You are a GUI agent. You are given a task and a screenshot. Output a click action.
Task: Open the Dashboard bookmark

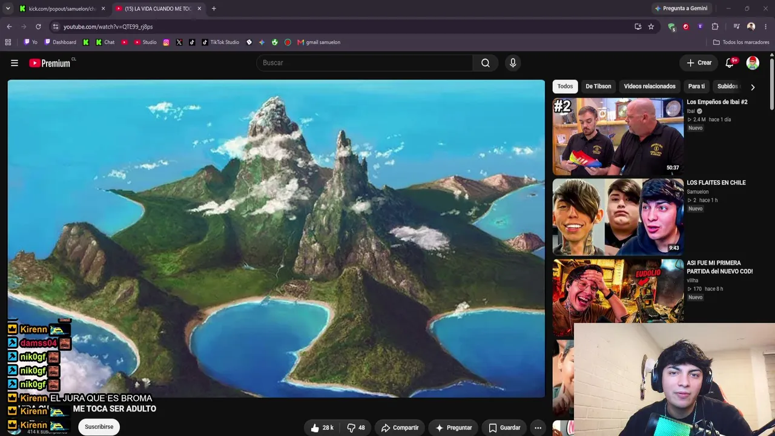point(61,42)
